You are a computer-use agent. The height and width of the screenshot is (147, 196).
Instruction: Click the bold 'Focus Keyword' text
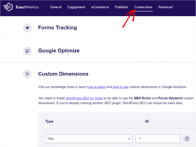170,98
